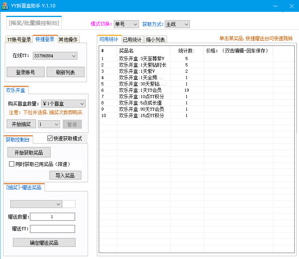299x259 pixels.
Task: Click the 刷新列表 button
Action: pyautogui.click(x=66, y=72)
